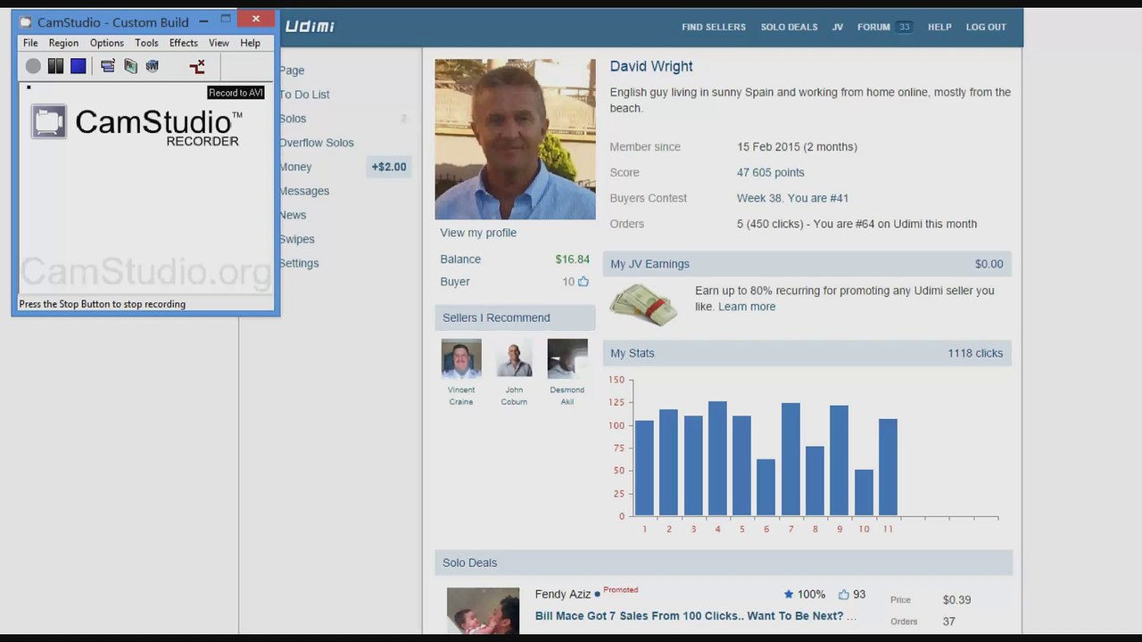Click the forum count badge 33

[905, 28]
